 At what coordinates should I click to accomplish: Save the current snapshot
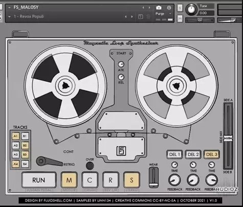coord(141,17)
